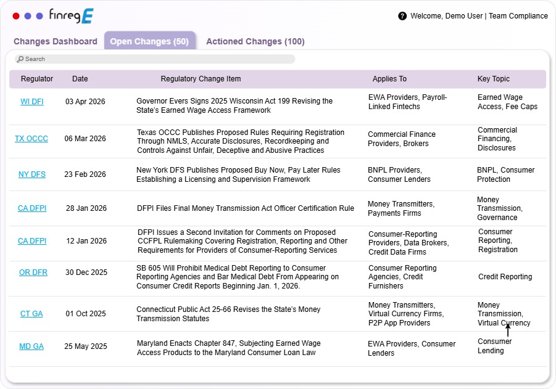Click the Key Topic column header
This screenshot has width=556, height=389.
click(493, 79)
